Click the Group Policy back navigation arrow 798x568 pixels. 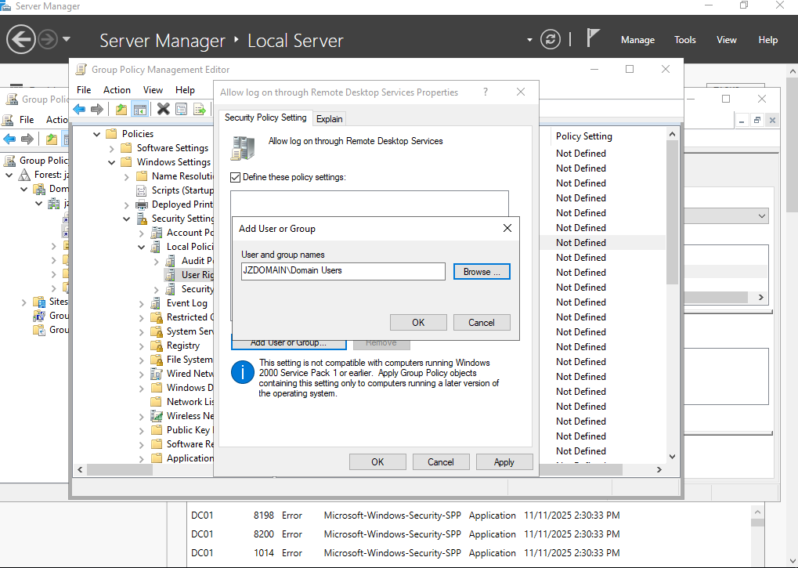pos(78,109)
